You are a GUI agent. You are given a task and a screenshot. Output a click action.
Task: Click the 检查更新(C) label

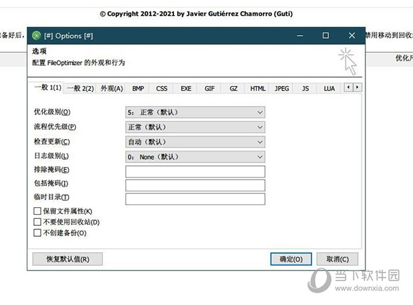52,142
